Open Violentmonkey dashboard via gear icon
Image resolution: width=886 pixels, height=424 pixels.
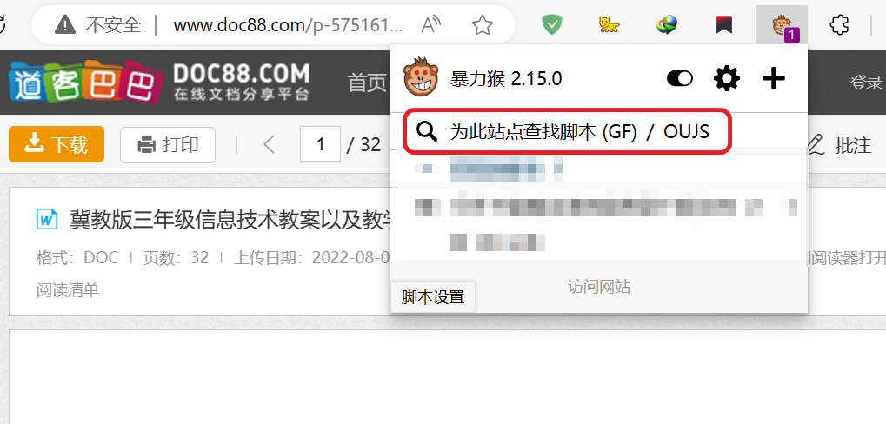(727, 78)
